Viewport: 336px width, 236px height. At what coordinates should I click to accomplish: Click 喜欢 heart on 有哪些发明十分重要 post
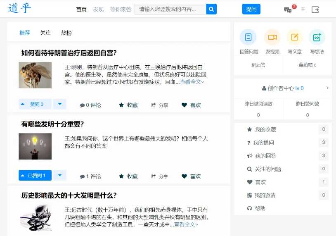pyautogui.click(x=191, y=176)
